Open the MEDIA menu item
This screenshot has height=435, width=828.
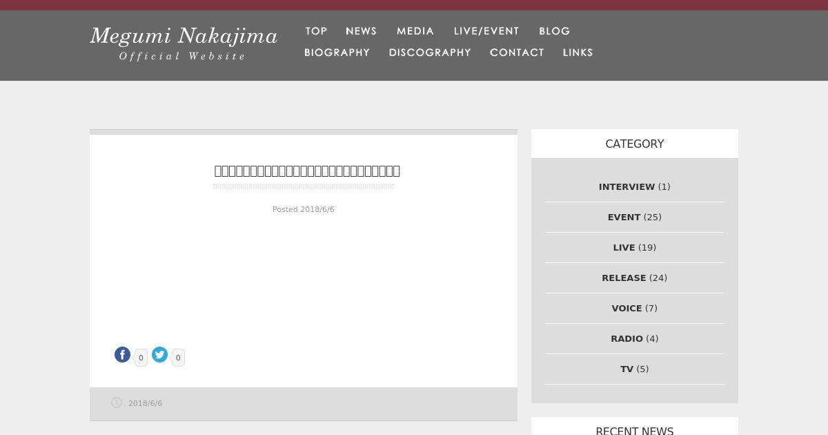[415, 31]
